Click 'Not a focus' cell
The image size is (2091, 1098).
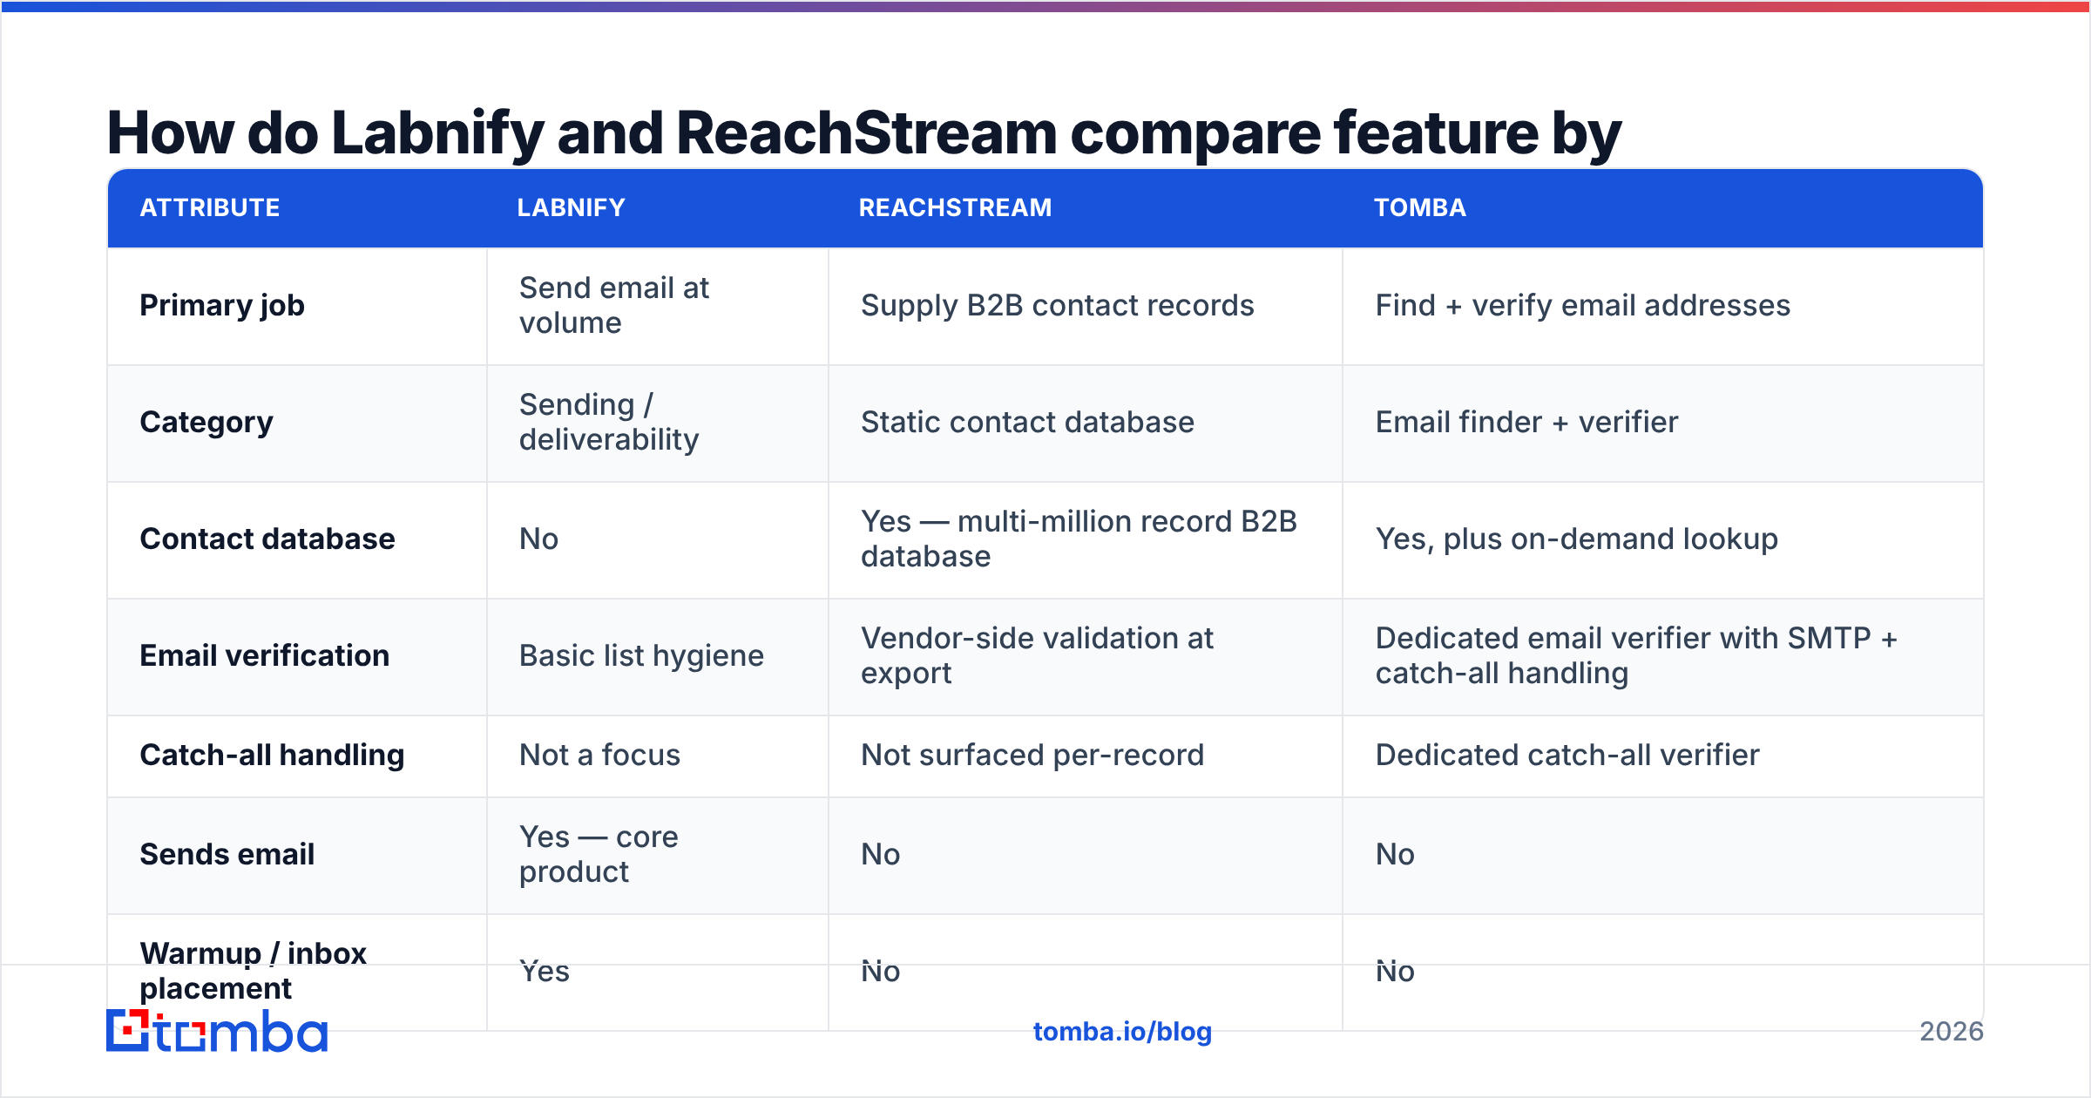(599, 755)
